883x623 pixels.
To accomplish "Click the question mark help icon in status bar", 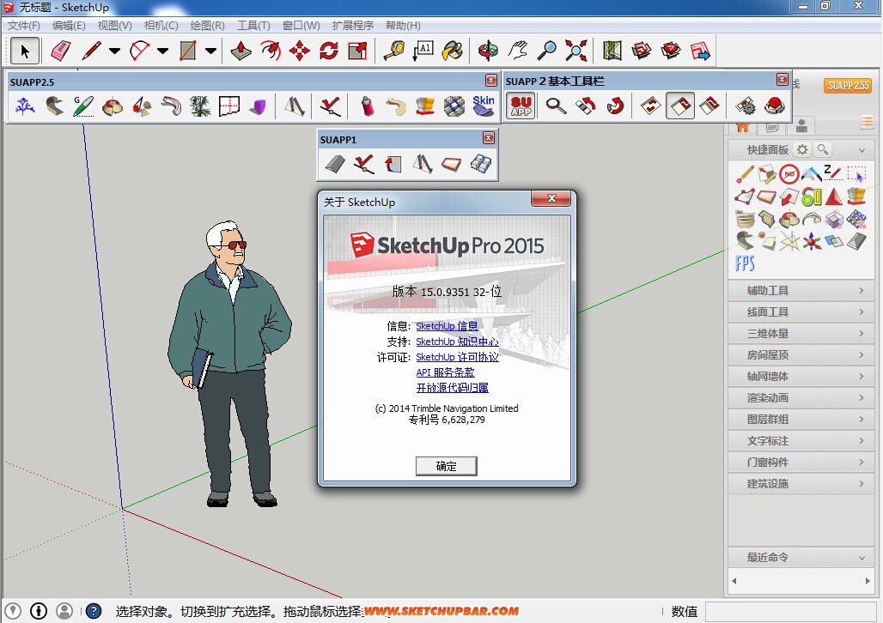I will (94, 611).
